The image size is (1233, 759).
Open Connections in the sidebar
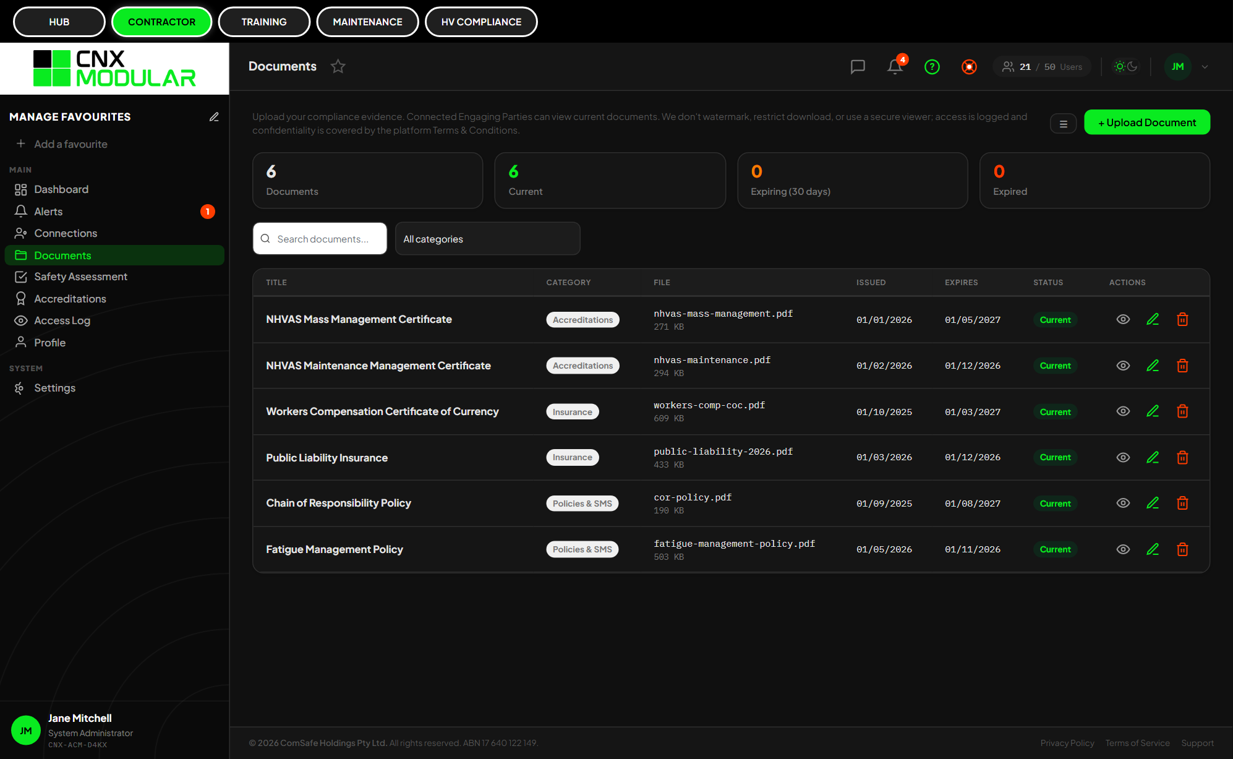click(x=114, y=233)
